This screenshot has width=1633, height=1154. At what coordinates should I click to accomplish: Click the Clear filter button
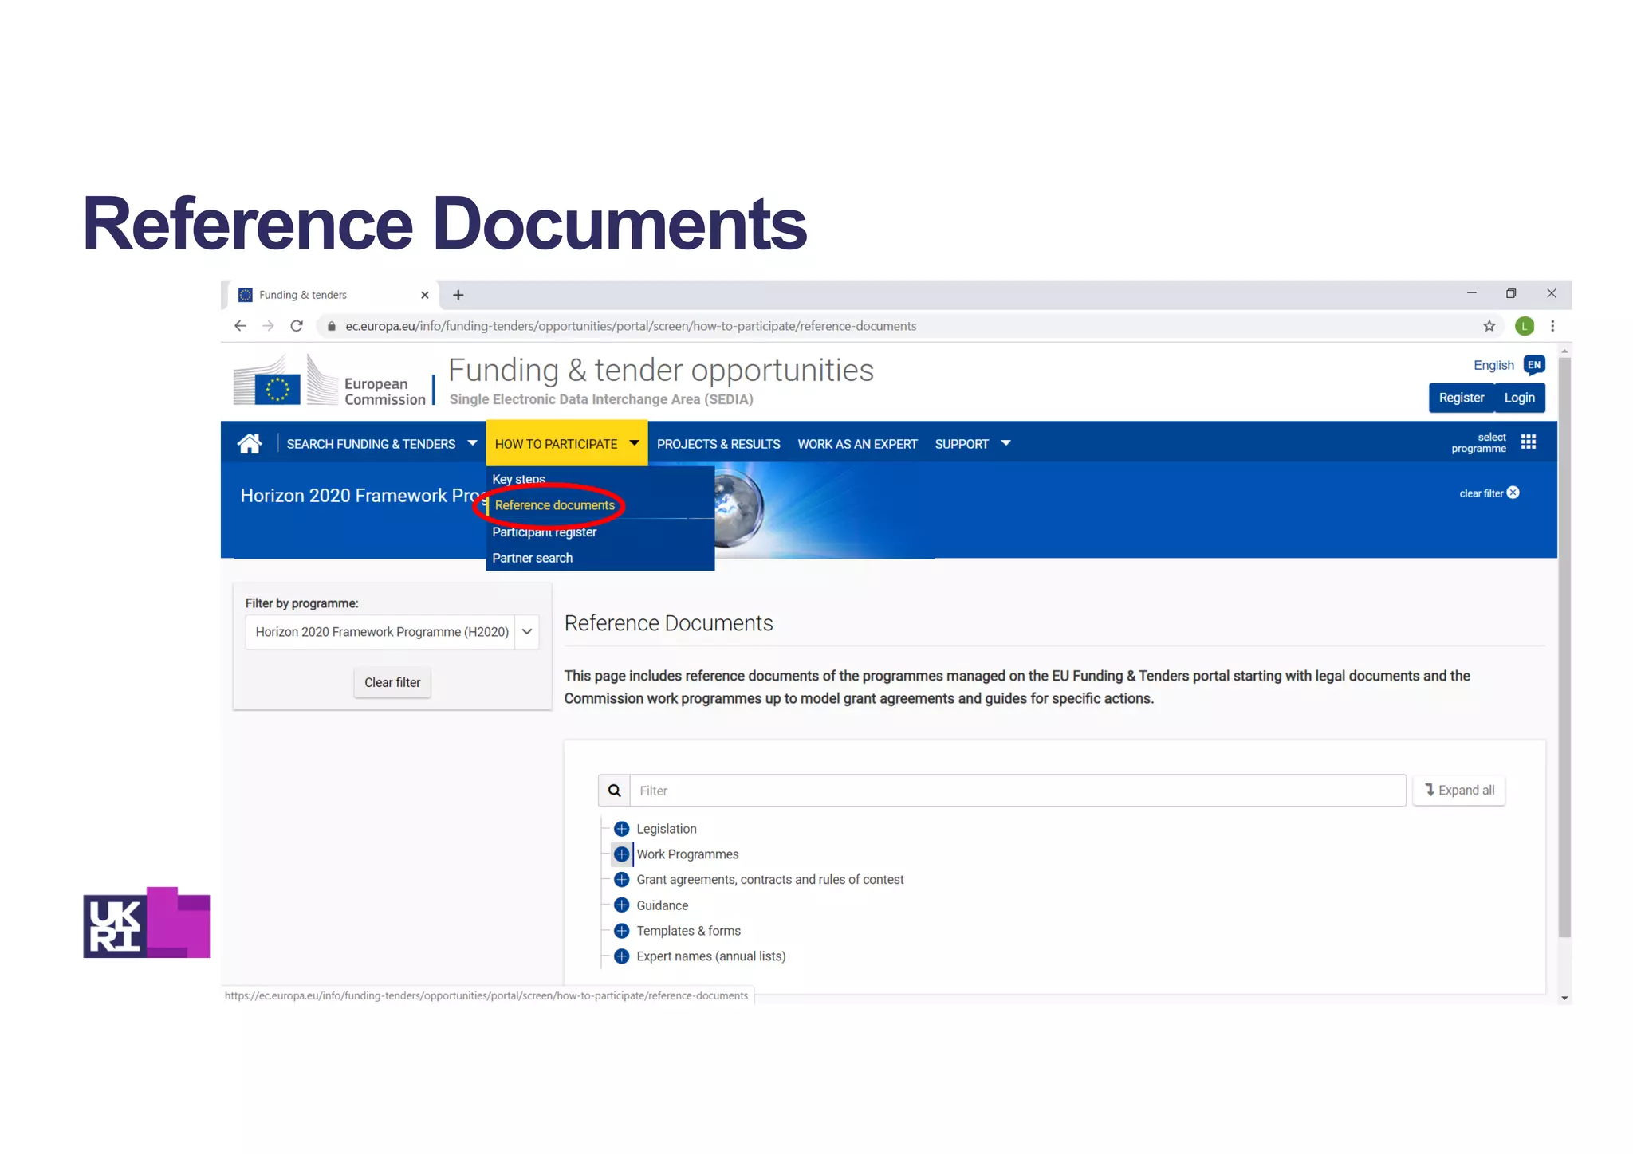pos(392,682)
